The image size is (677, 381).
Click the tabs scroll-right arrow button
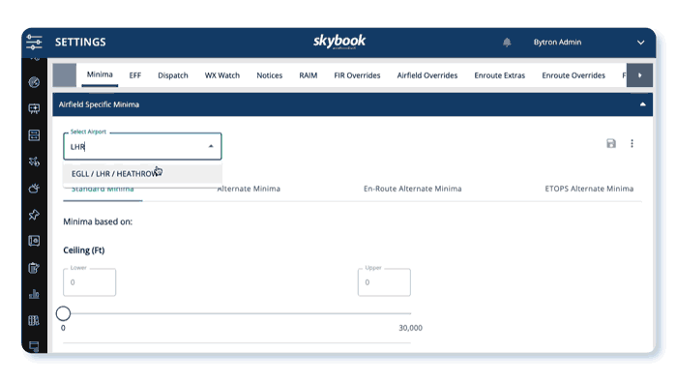click(x=639, y=75)
